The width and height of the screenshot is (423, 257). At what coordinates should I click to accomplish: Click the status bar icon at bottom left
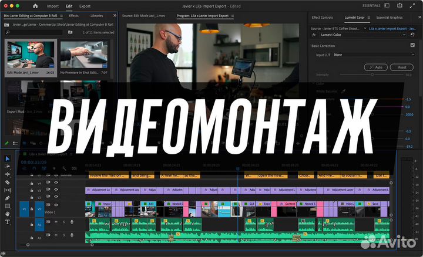click(3, 253)
